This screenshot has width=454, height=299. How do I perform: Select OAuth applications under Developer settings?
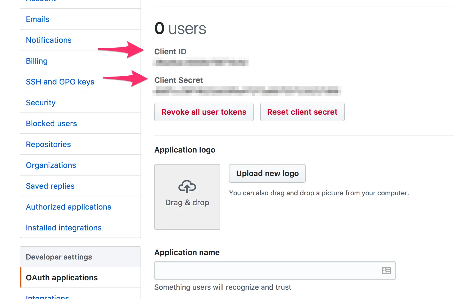tap(62, 278)
